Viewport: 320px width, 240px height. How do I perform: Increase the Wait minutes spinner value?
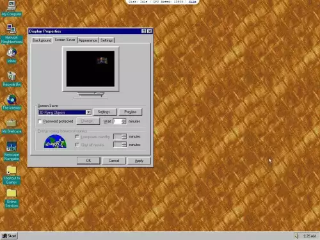(124, 120)
